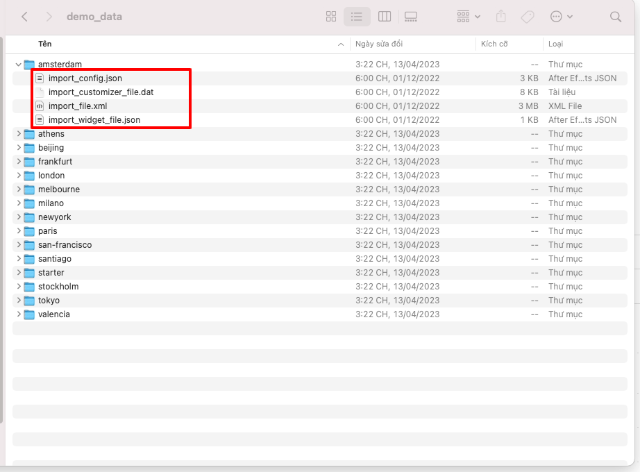Viewport: 640px width, 472px height.
Task: Switch to column view
Action: [385, 17]
